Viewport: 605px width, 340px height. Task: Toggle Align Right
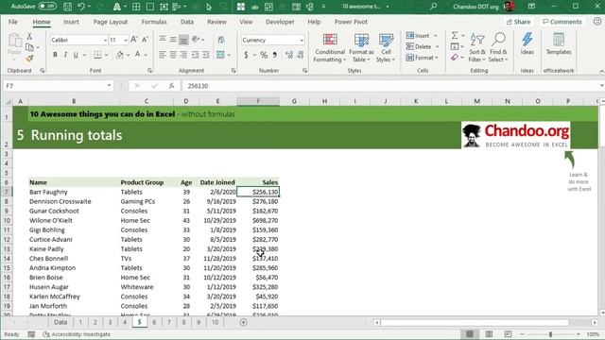(x=183, y=55)
